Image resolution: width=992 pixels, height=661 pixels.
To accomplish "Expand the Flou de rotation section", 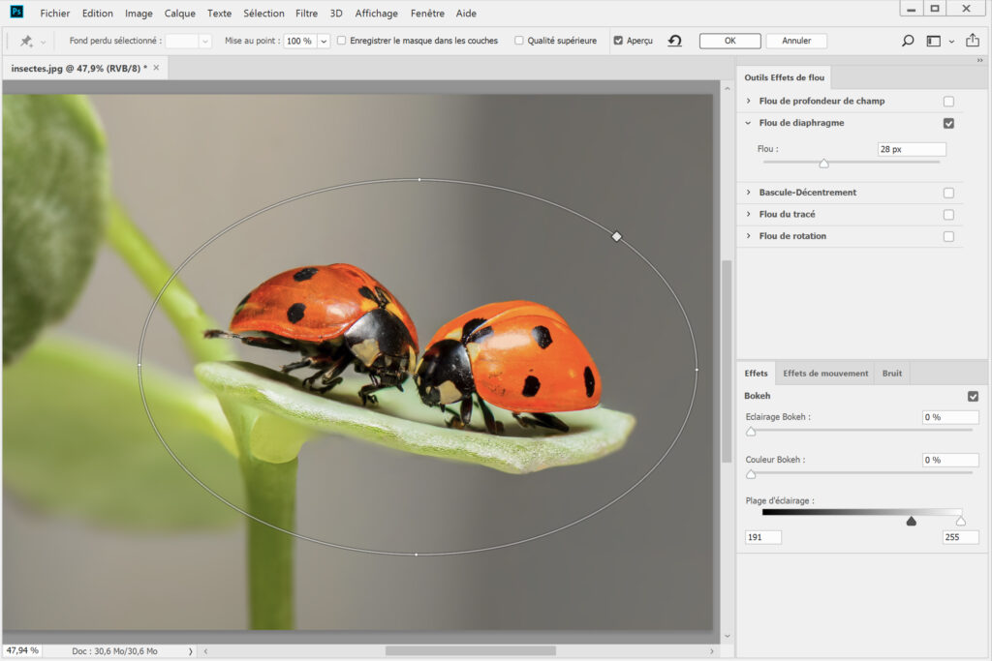I will tap(749, 236).
